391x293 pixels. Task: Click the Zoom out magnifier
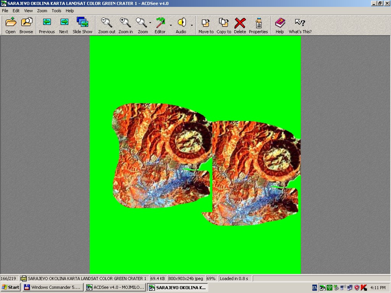coord(107,26)
